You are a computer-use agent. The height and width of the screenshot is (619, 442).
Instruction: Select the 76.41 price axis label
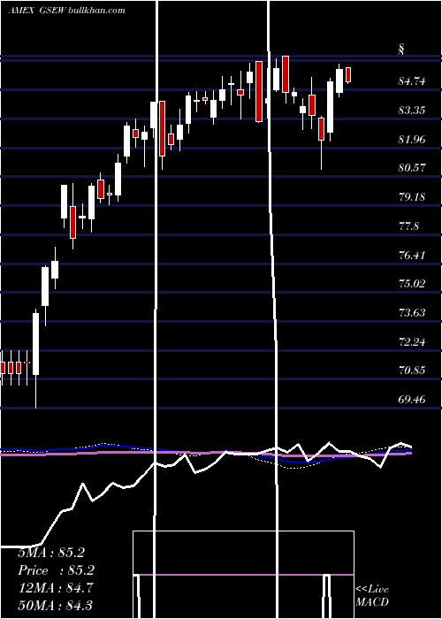(x=412, y=255)
